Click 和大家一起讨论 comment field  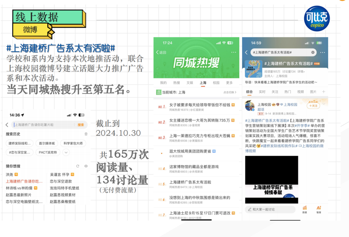coord(270,209)
